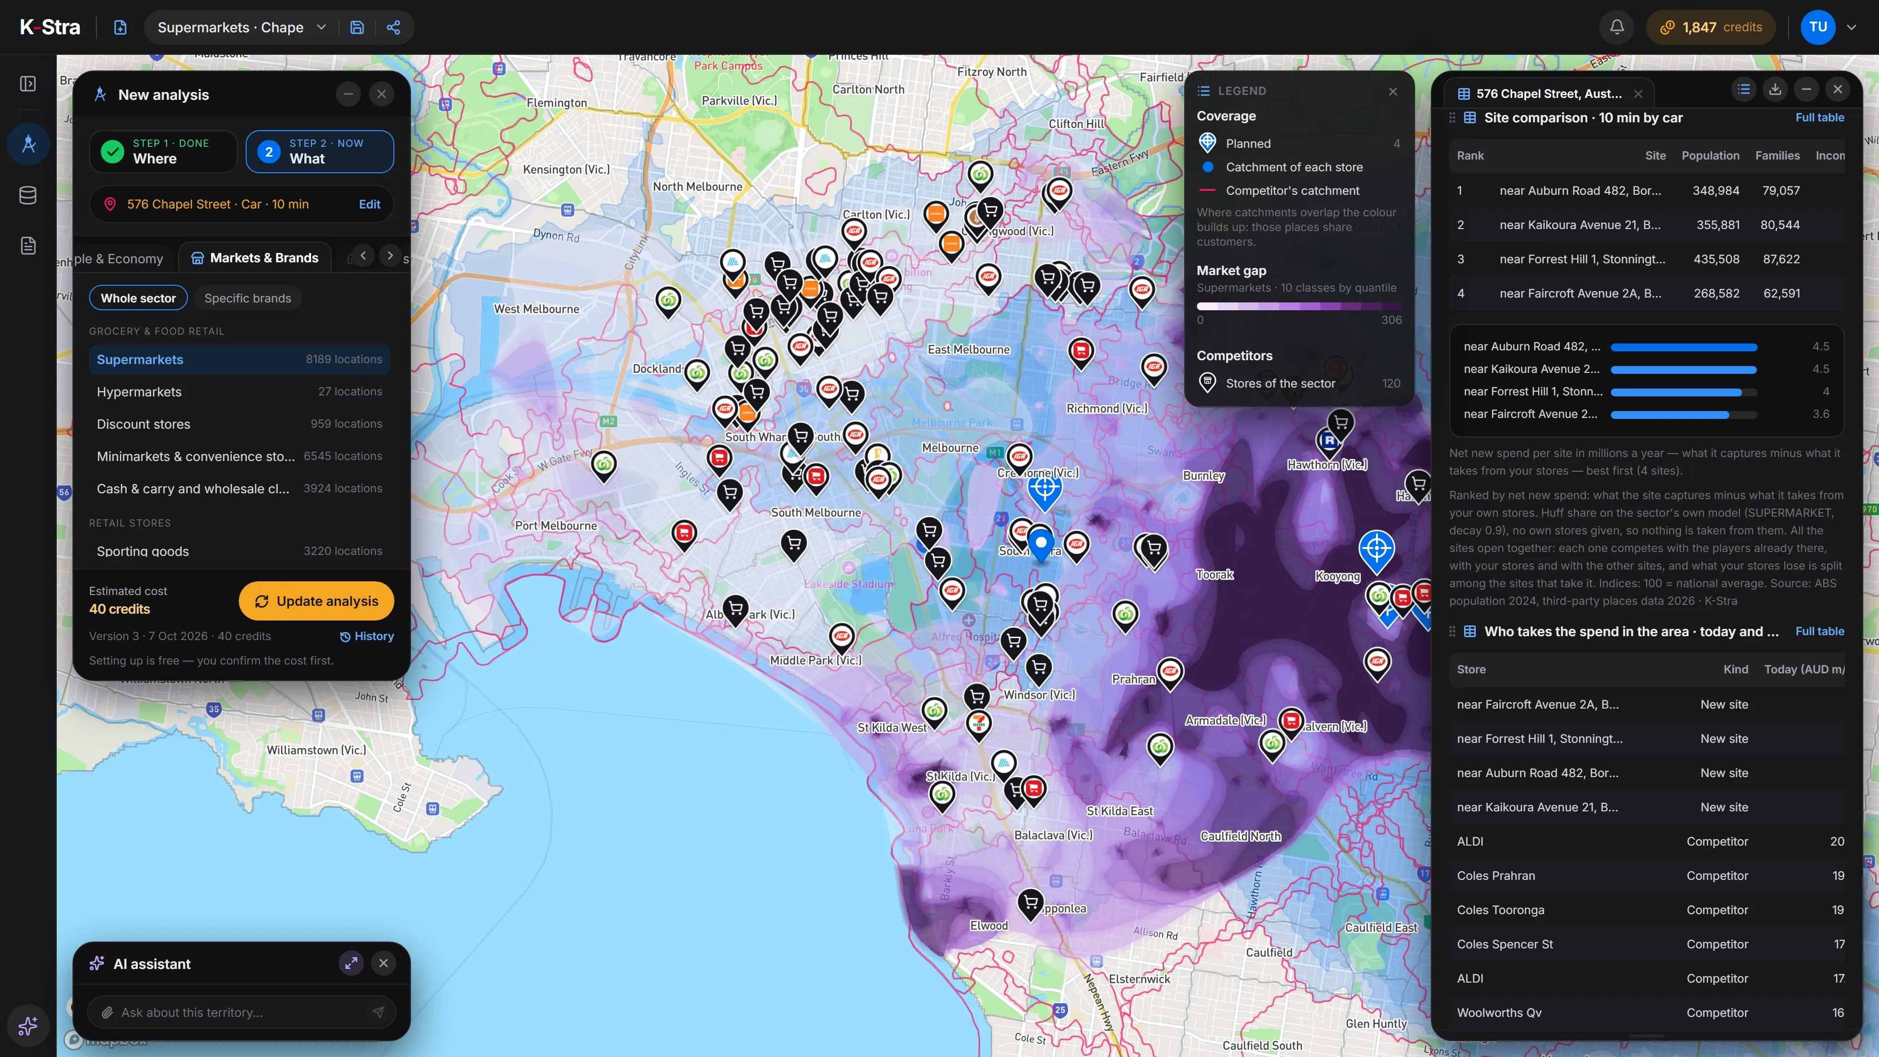Switch to the Markets & Brands tab
1879x1057 pixels.
pyautogui.click(x=254, y=257)
